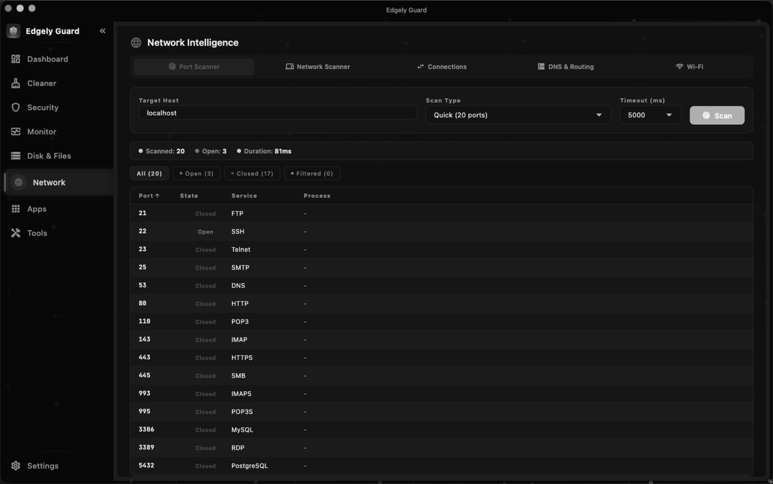
Task: Select the port 80 HTTP row
Action: tap(442, 304)
